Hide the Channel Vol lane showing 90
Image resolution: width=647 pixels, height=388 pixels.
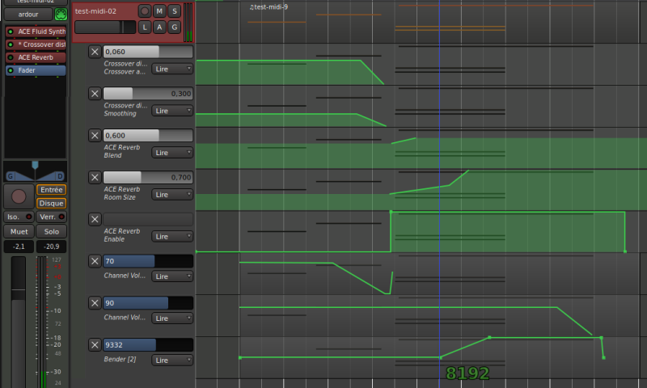click(x=95, y=303)
